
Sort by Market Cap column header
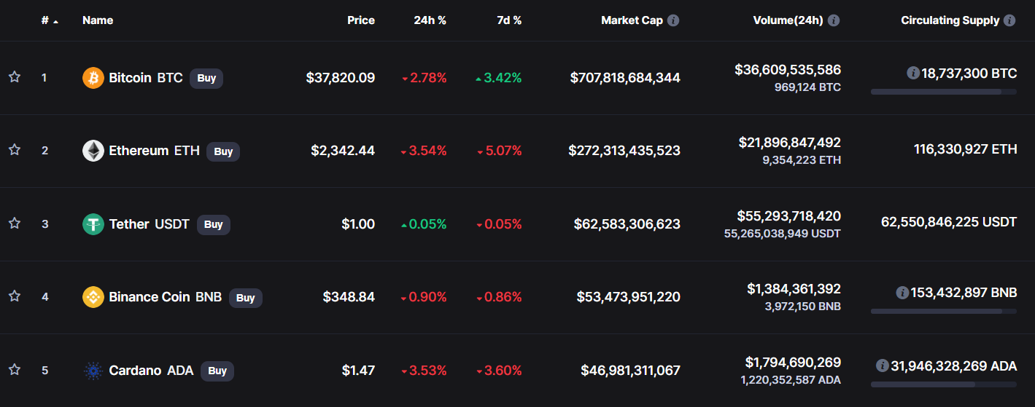632,20
